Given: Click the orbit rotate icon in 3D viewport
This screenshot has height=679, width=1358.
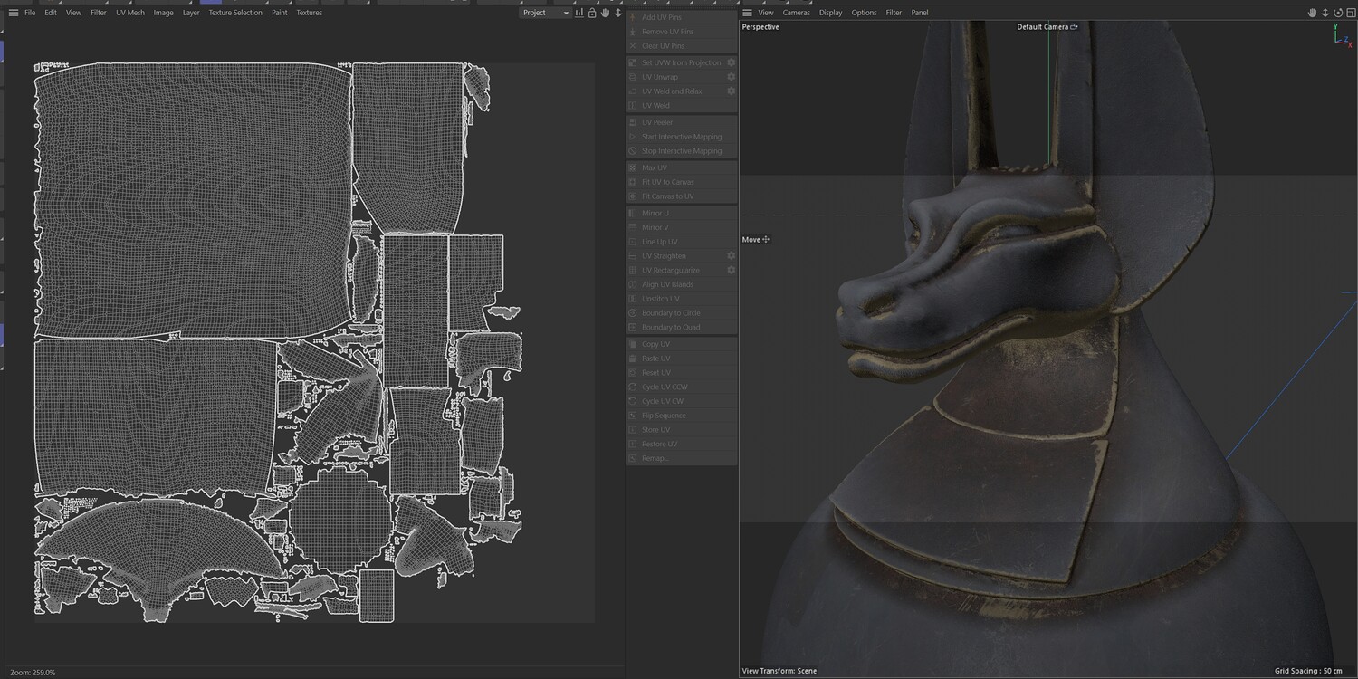Looking at the screenshot, I should click(x=1338, y=13).
